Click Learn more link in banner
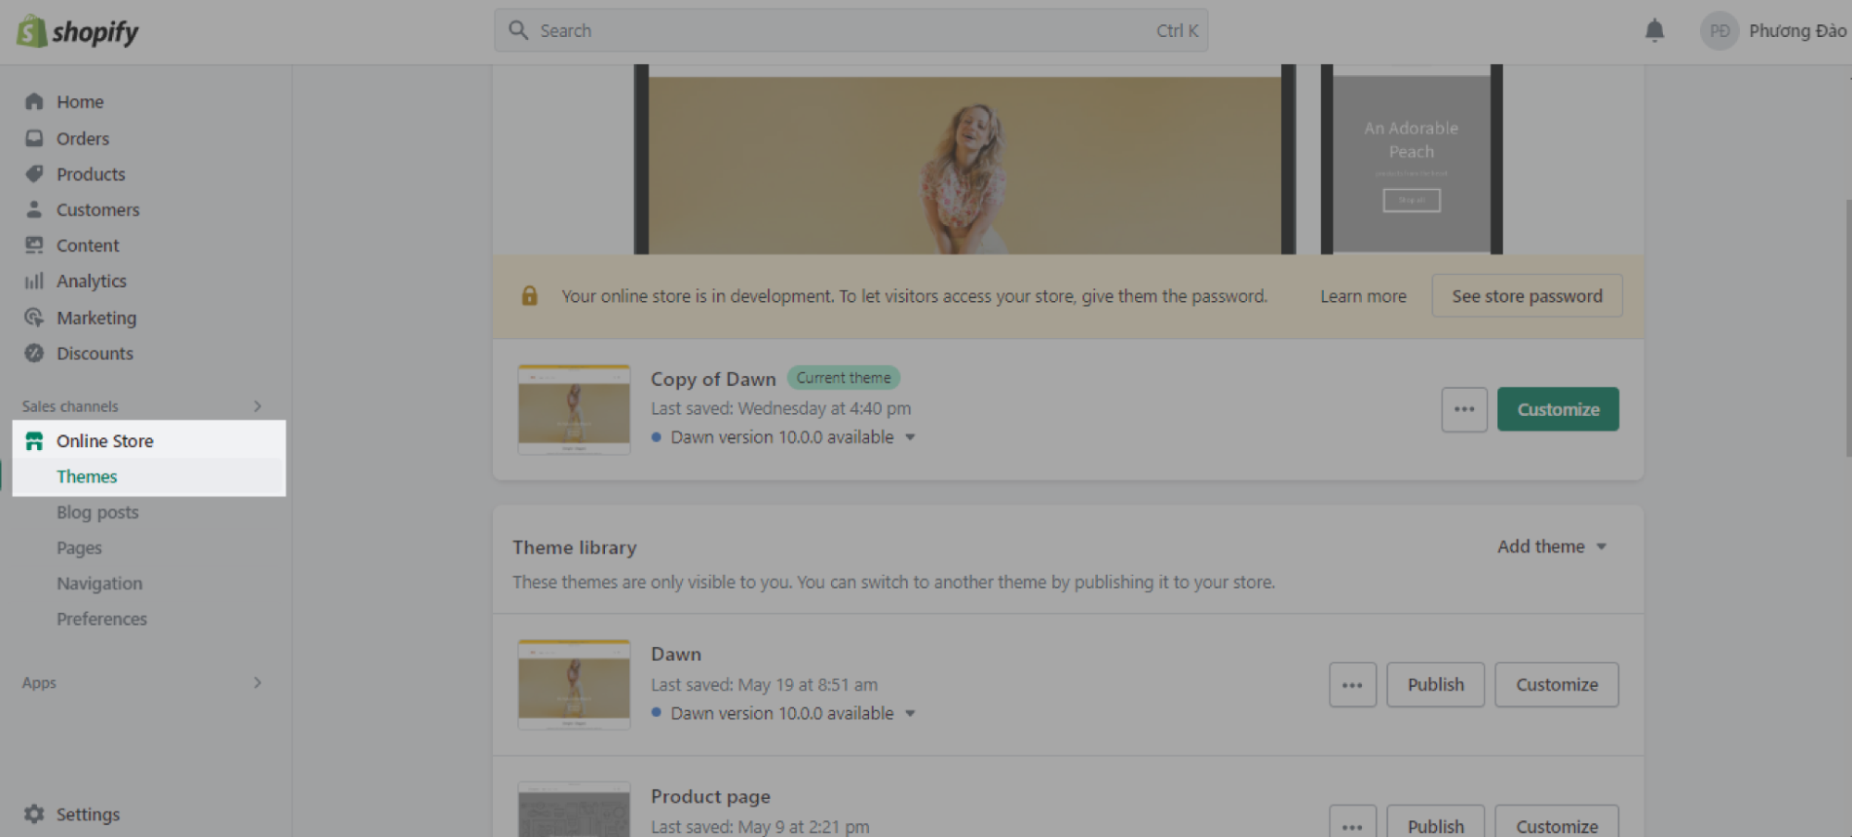 pos(1363,296)
